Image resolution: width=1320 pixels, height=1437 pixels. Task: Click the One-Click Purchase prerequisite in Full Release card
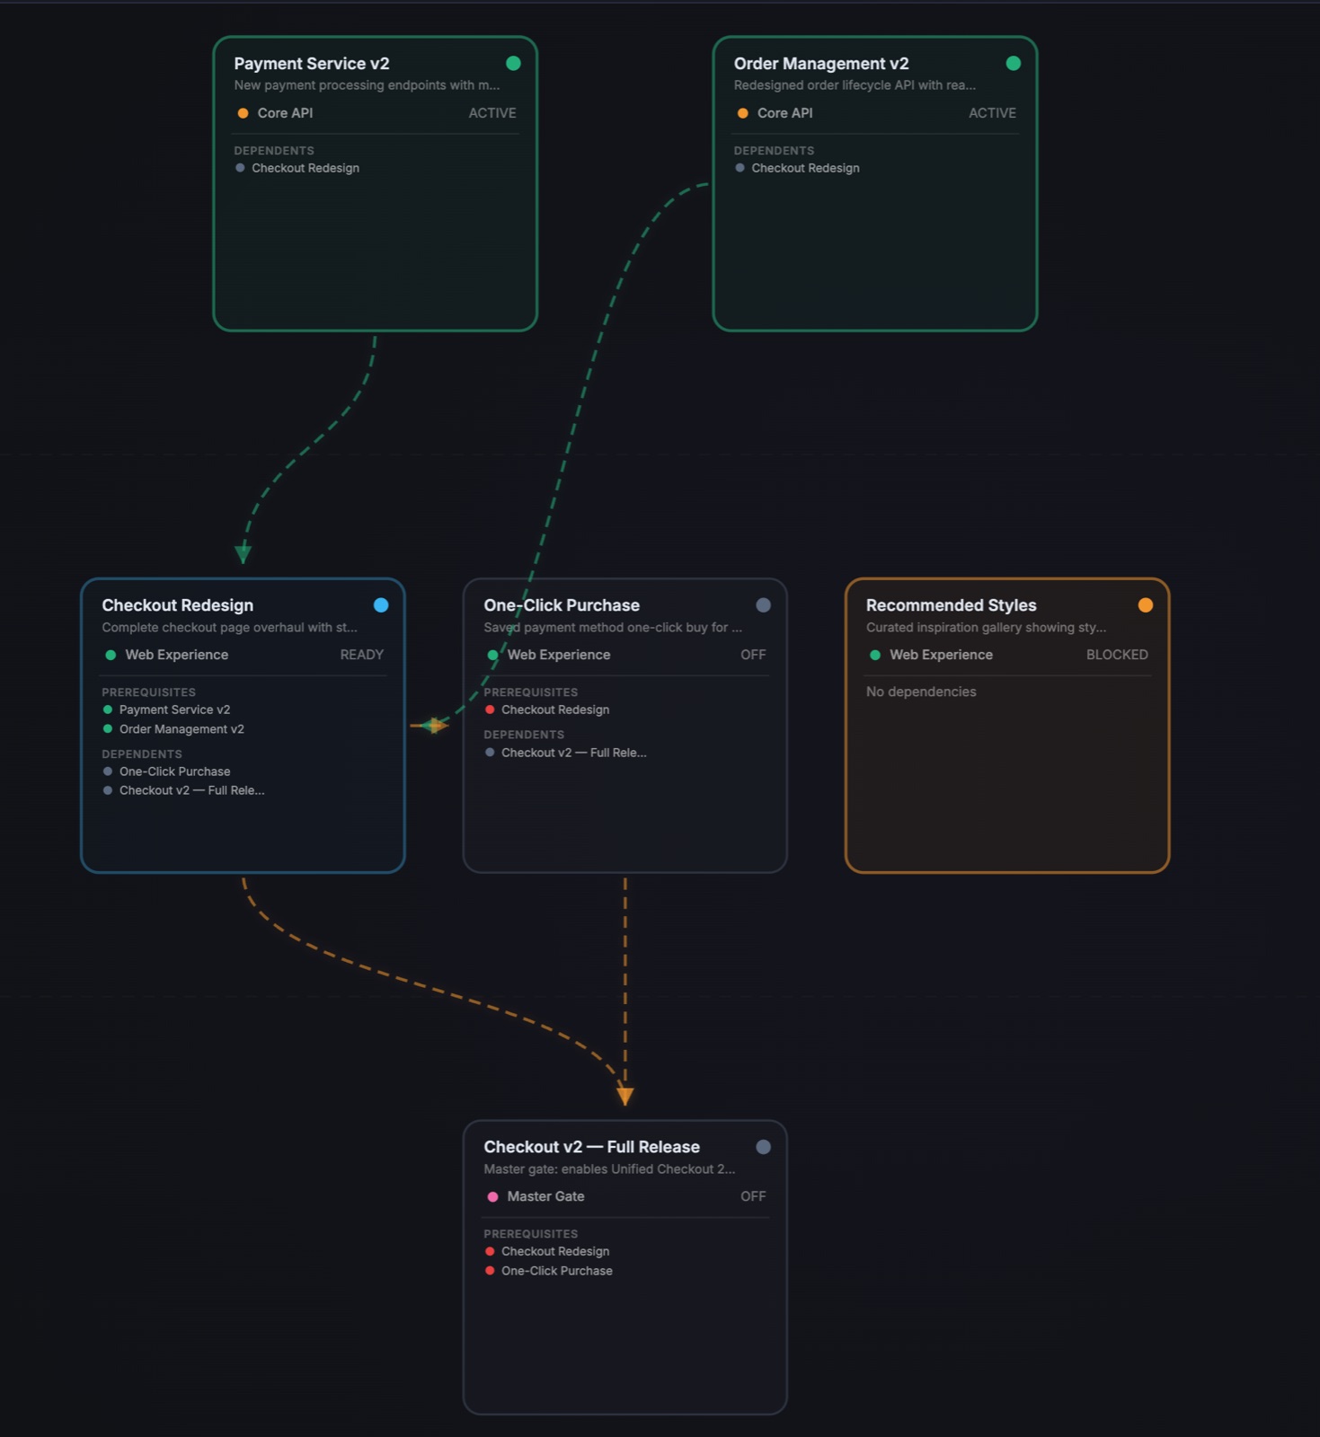(556, 1271)
